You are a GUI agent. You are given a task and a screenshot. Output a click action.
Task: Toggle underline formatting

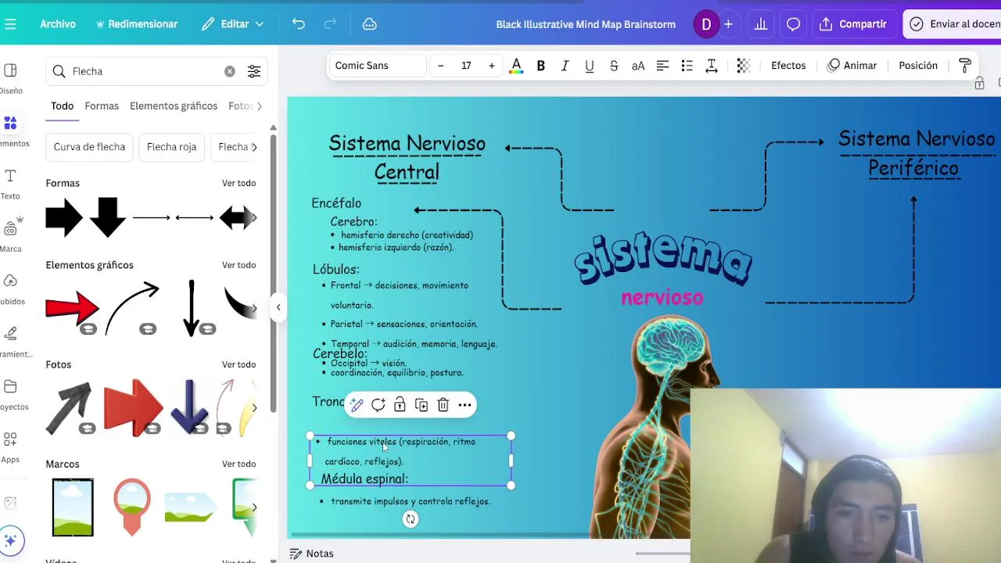[x=590, y=66]
